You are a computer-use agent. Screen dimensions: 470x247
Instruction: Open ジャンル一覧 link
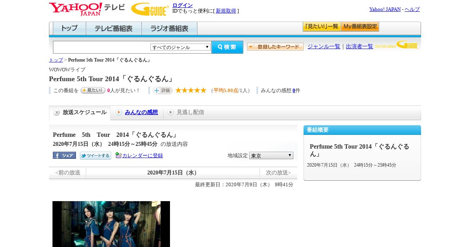pos(324,47)
